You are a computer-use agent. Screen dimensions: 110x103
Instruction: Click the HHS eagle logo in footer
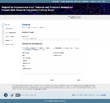12,95
